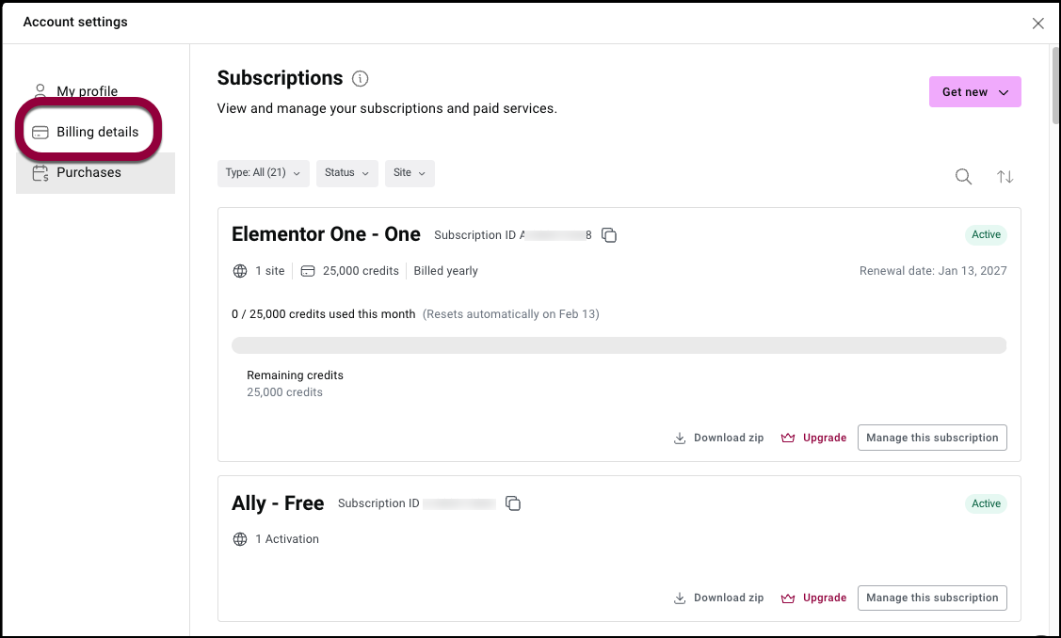Copy the Elementor One subscription ID

[609, 235]
